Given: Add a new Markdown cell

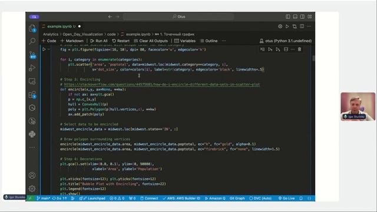Looking at the screenshot, I should click(72, 41).
